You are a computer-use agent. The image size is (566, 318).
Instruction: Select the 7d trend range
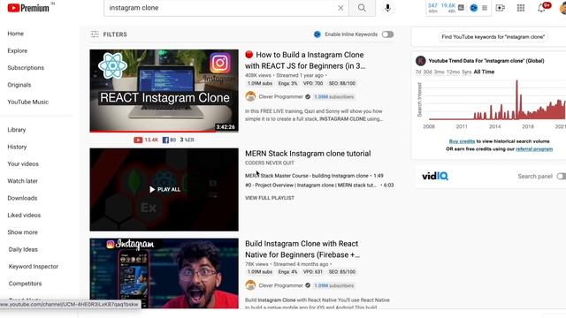point(418,72)
